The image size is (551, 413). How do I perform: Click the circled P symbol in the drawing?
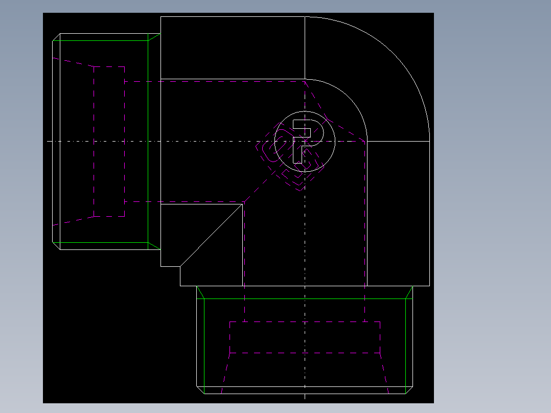click(x=305, y=141)
